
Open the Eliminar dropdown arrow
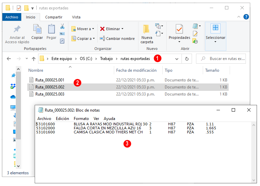tap(123, 29)
